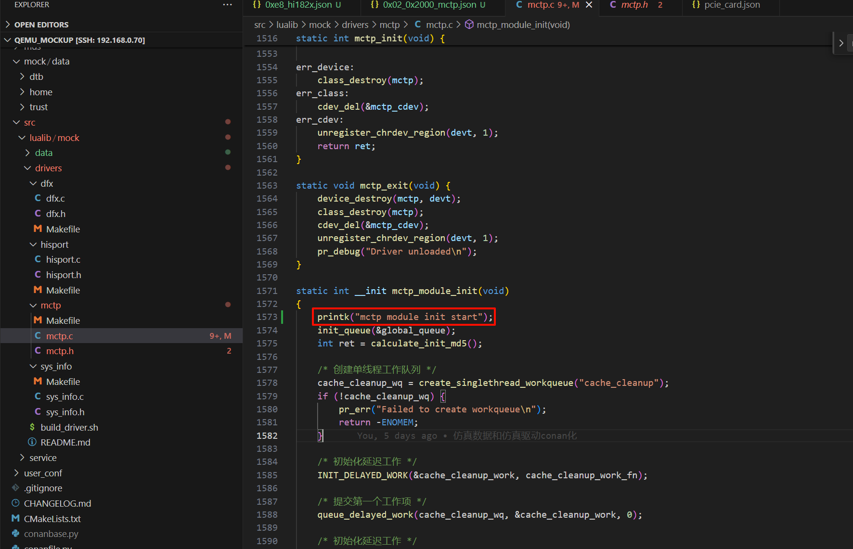The image size is (853, 549).
Task: Switch to the mctp.h tab
Action: pos(634,5)
